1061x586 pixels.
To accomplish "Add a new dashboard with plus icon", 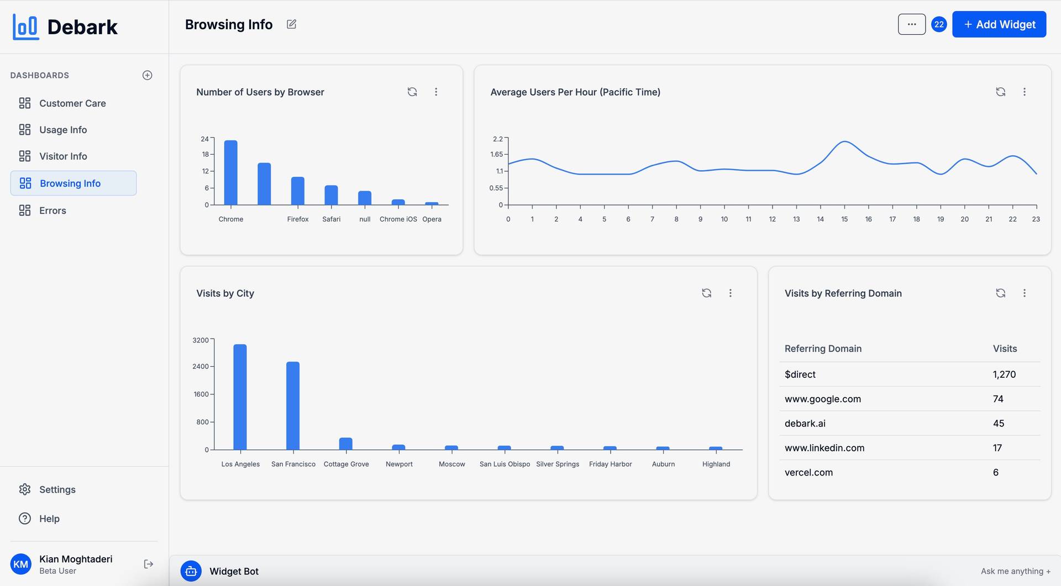I will (147, 75).
